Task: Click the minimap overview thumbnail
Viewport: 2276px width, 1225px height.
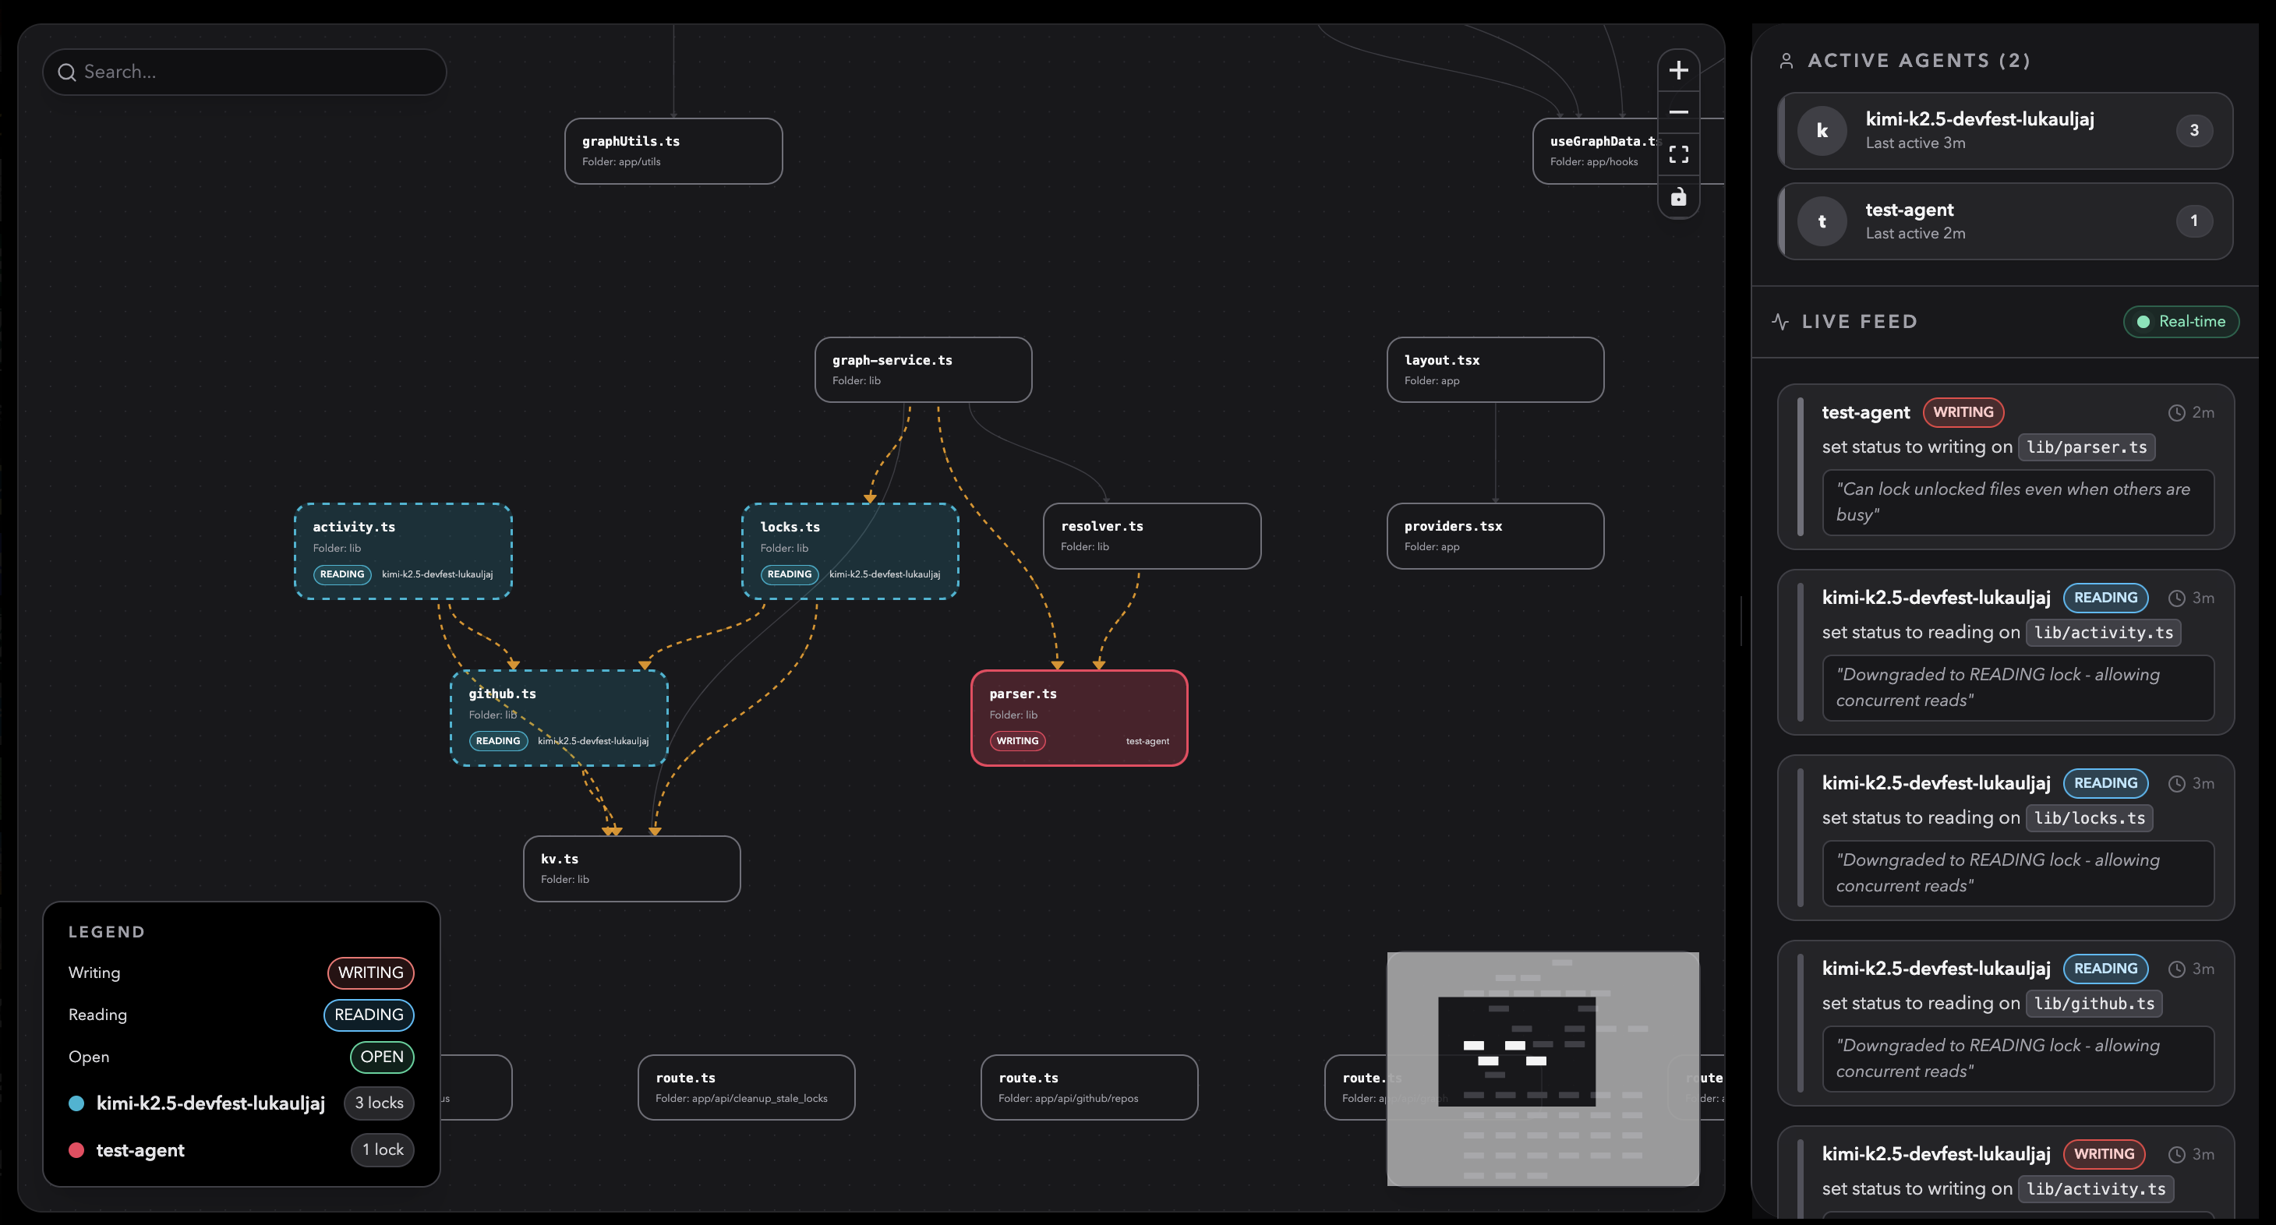Action: [1542, 1068]
